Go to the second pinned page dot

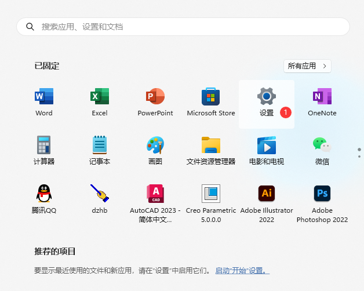(359, 157)
